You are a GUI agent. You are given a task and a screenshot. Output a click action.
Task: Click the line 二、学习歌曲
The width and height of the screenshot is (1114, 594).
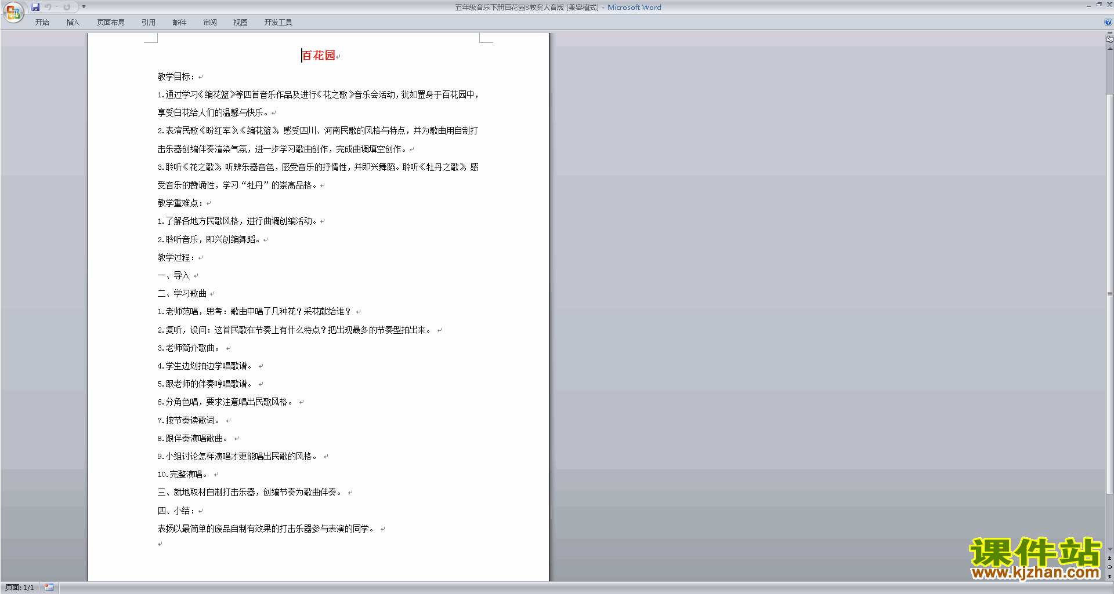182,293
